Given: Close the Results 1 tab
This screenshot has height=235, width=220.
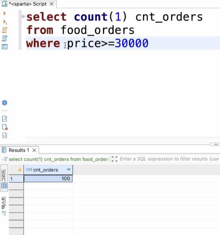Looking at the screenshot, I should coord(34,150).
